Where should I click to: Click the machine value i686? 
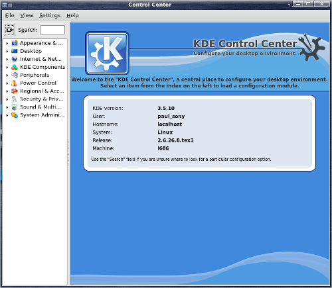163,148
